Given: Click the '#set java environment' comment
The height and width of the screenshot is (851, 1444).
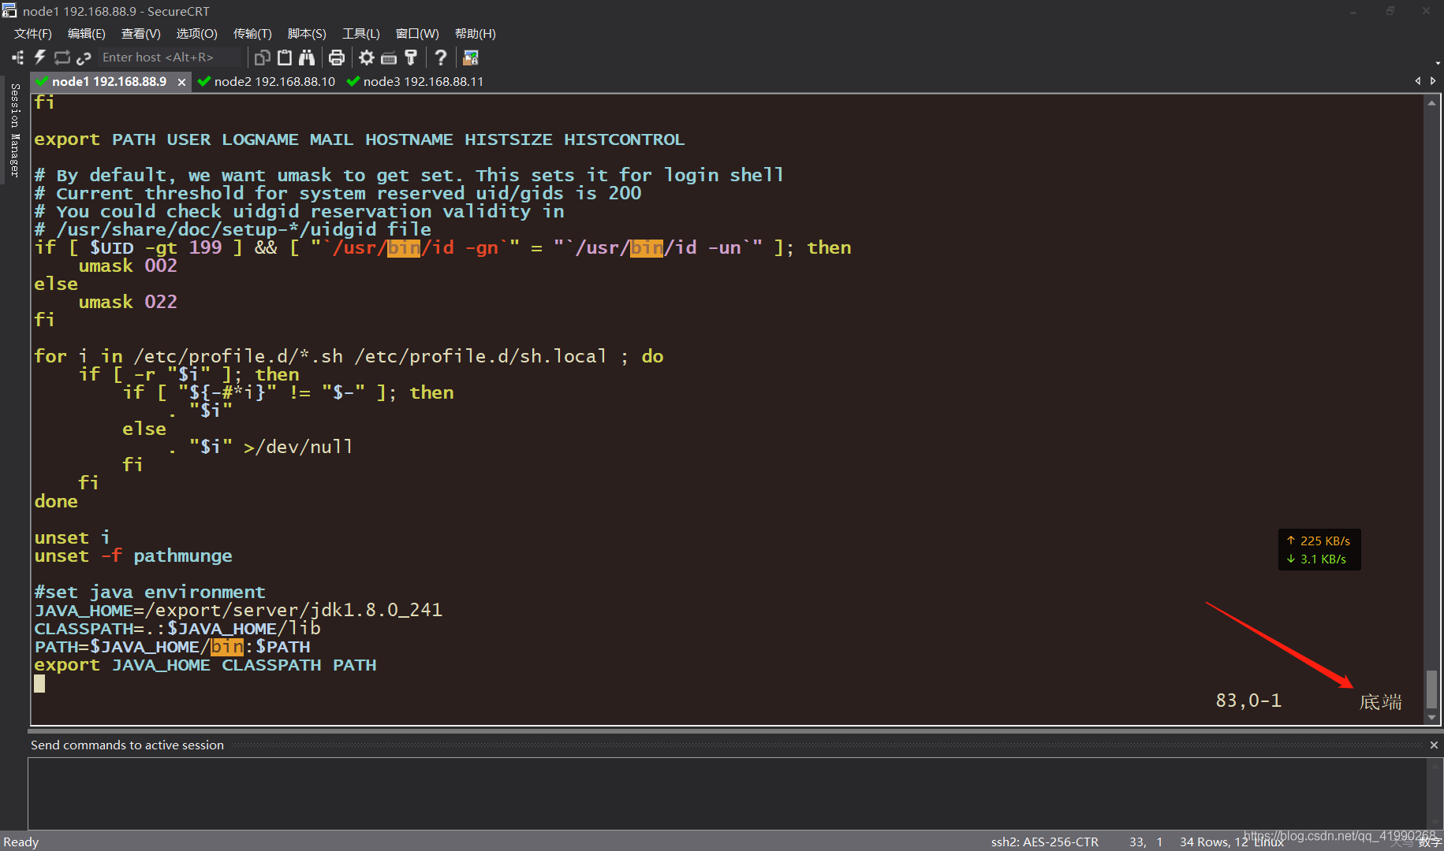Looking at the screenshot, I should coord(150,592).
